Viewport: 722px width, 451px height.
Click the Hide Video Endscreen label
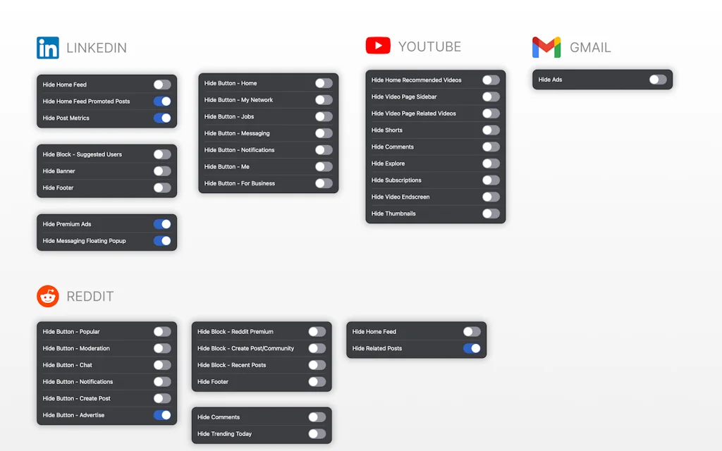(x=400, y=197)
